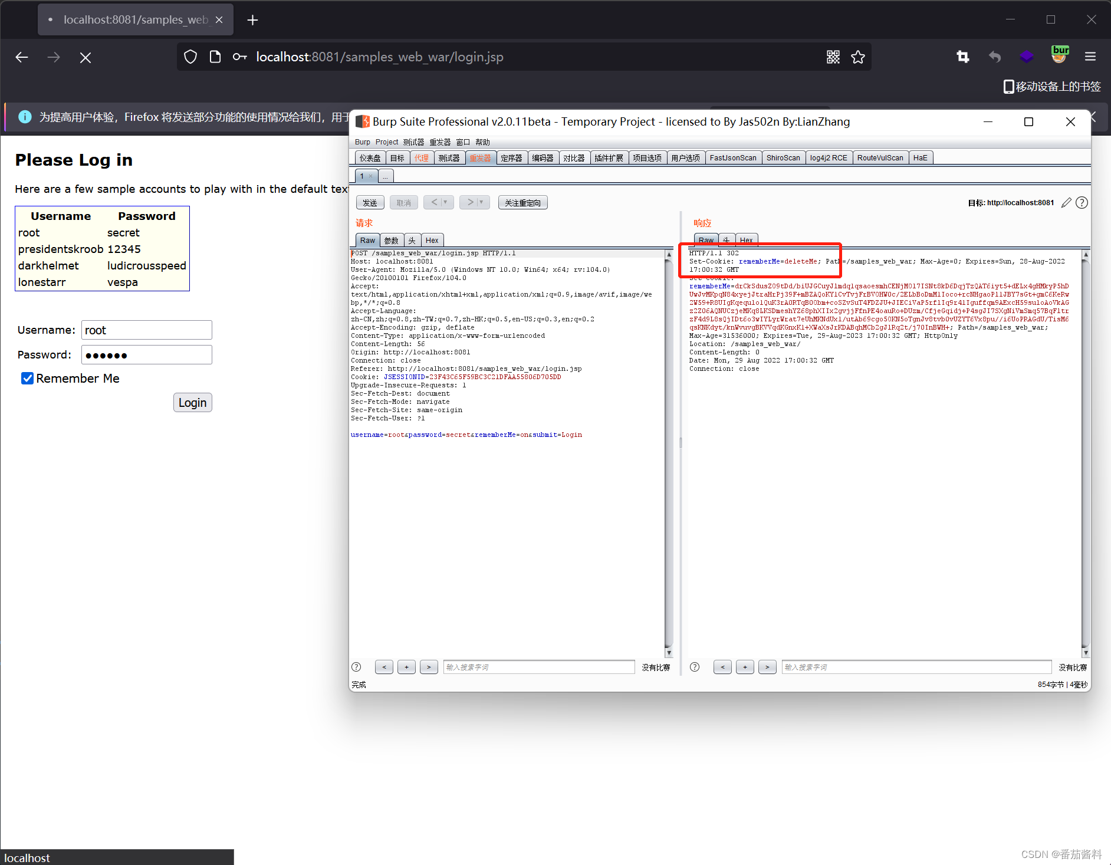Click the Firefox back arrow
1111x865 pixels.
22,57
